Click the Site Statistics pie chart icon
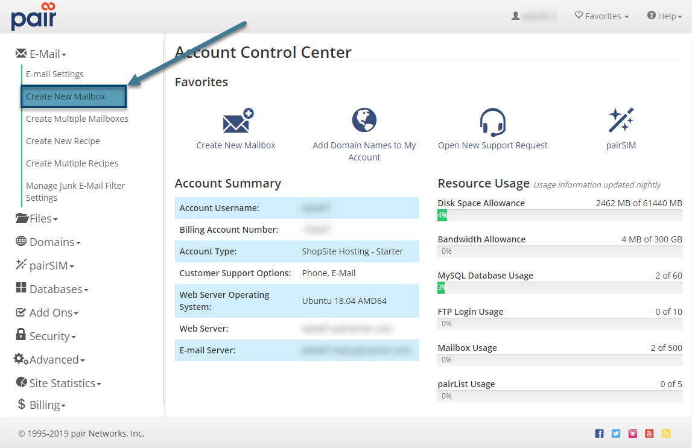Screen dimensions: 692x448 [x=21, y=382]
